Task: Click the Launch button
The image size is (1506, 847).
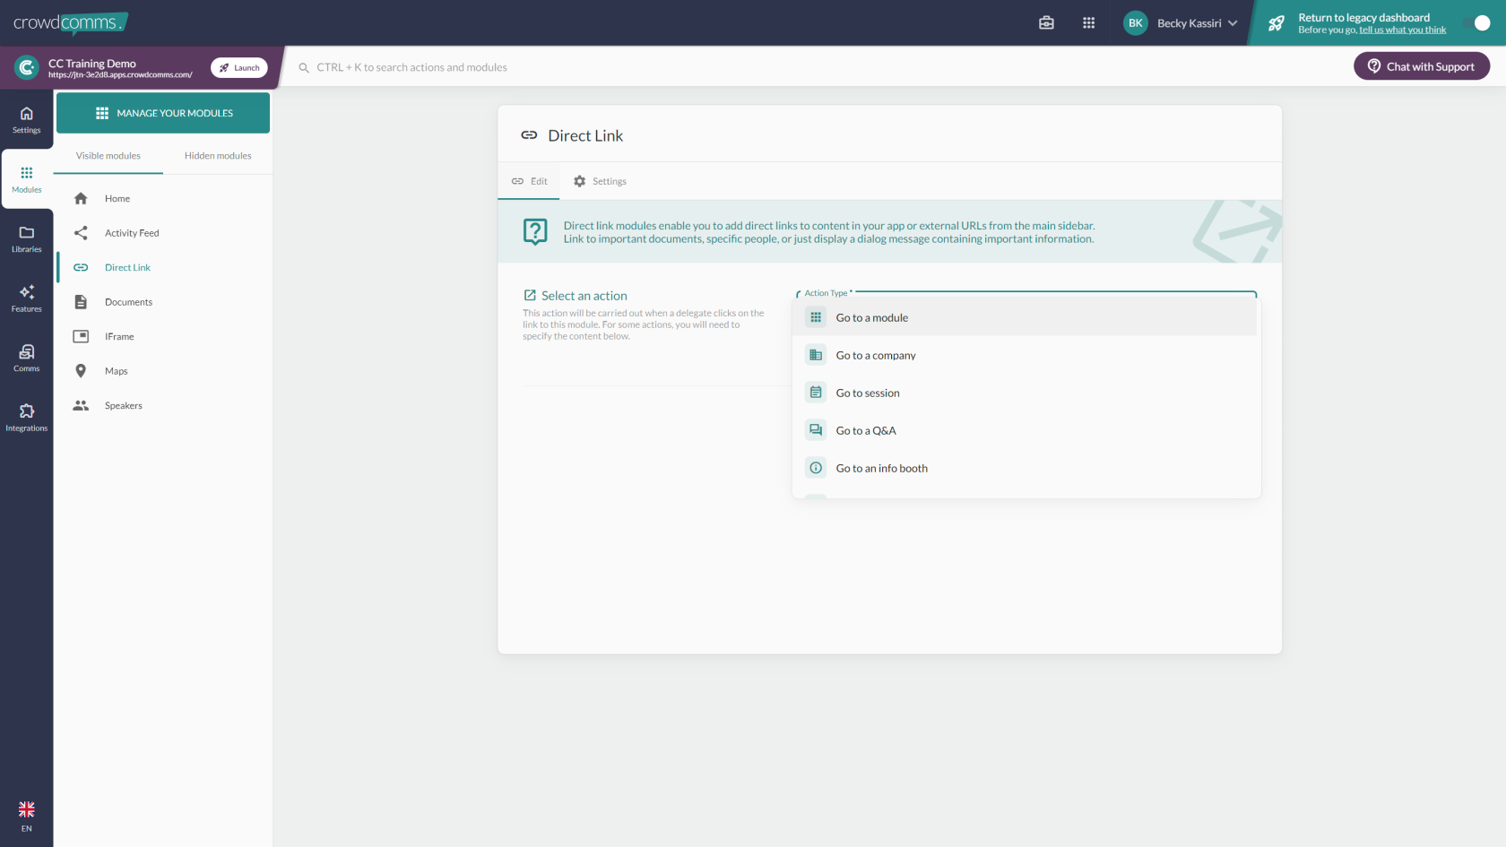Action: click(239, 68)
